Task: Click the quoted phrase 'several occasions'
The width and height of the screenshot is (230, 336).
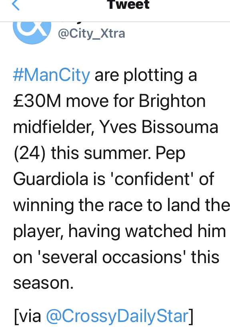Action: 112,257
